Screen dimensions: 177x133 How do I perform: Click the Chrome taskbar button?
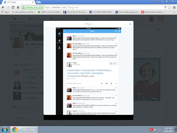click(x=24, y=129)
